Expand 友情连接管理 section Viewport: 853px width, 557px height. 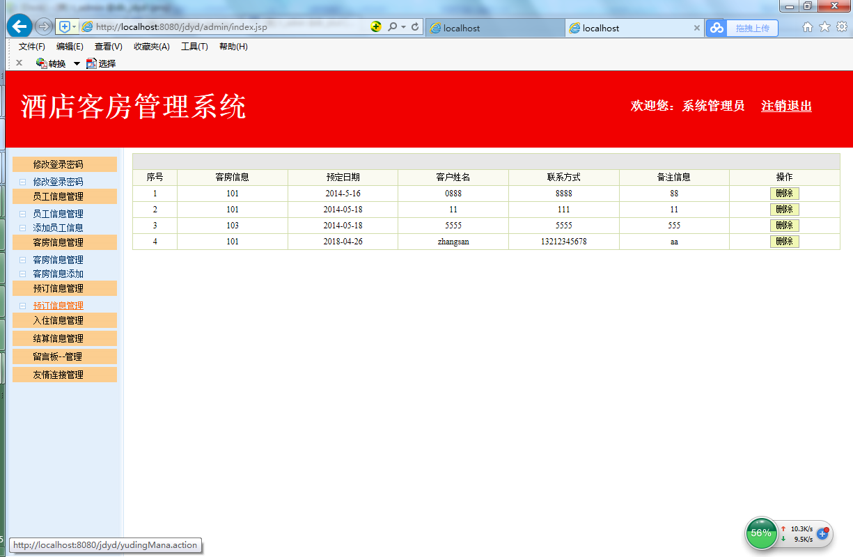pyautogui.click(x=65, y=375)
